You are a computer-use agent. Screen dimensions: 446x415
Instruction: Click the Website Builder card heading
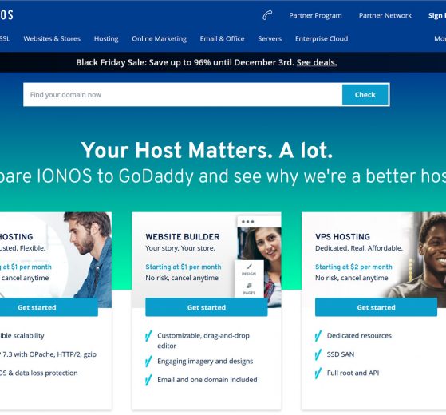pyautogui.click(x=183, y=237)
